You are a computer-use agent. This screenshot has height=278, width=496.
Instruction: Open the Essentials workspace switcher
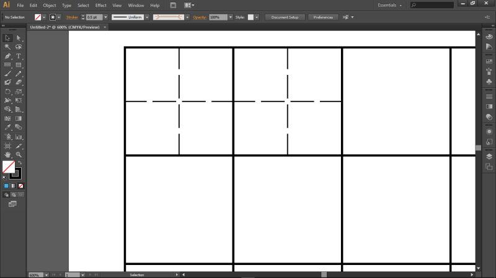point(390,6)
